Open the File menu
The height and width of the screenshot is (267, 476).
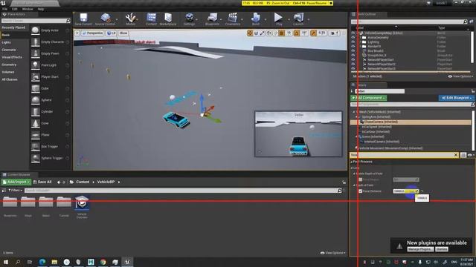pos(5,9)
